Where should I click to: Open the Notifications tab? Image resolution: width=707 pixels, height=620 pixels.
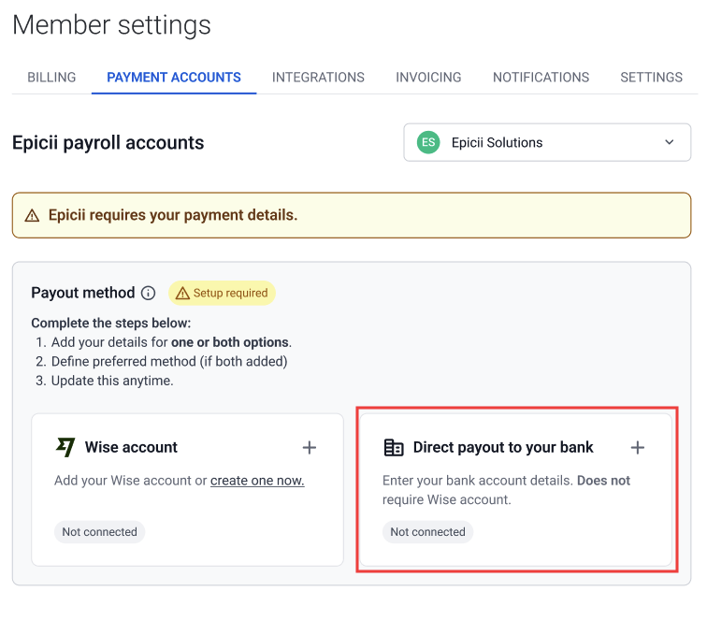(x=541, y=77)
